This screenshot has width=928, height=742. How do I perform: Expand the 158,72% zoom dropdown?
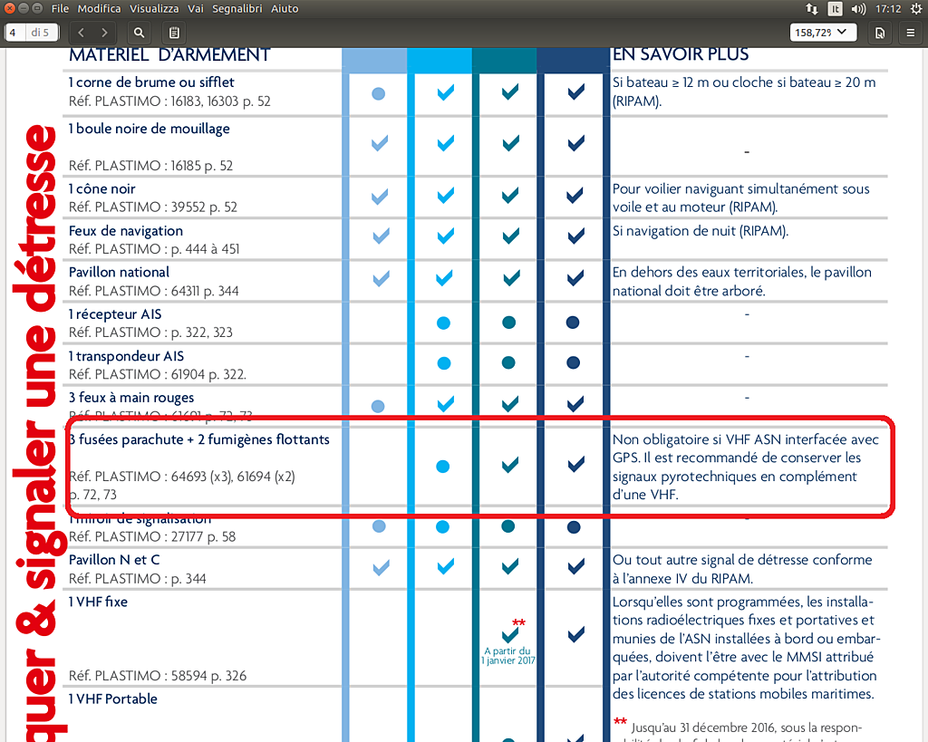click(823, 33)
